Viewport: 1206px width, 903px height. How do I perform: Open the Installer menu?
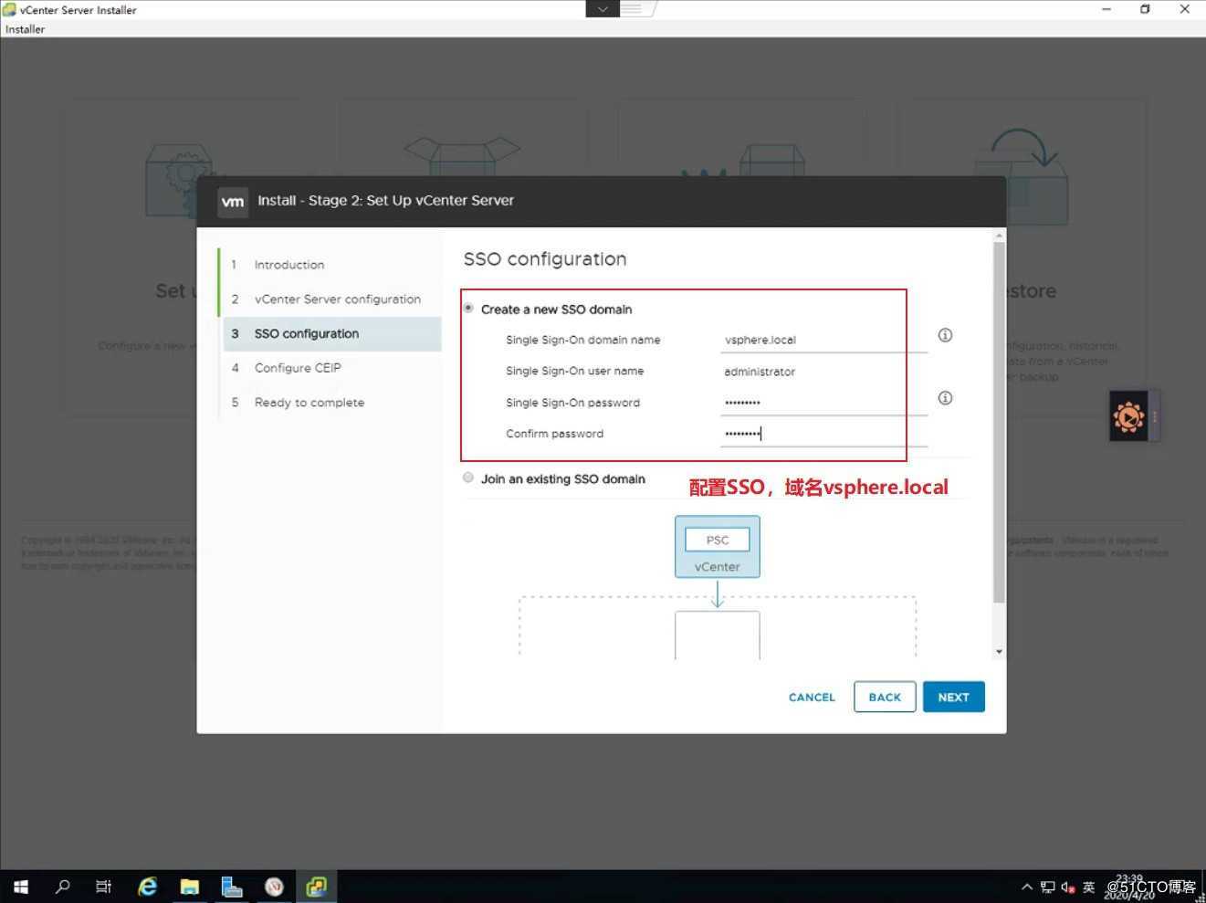pos(25,29)
